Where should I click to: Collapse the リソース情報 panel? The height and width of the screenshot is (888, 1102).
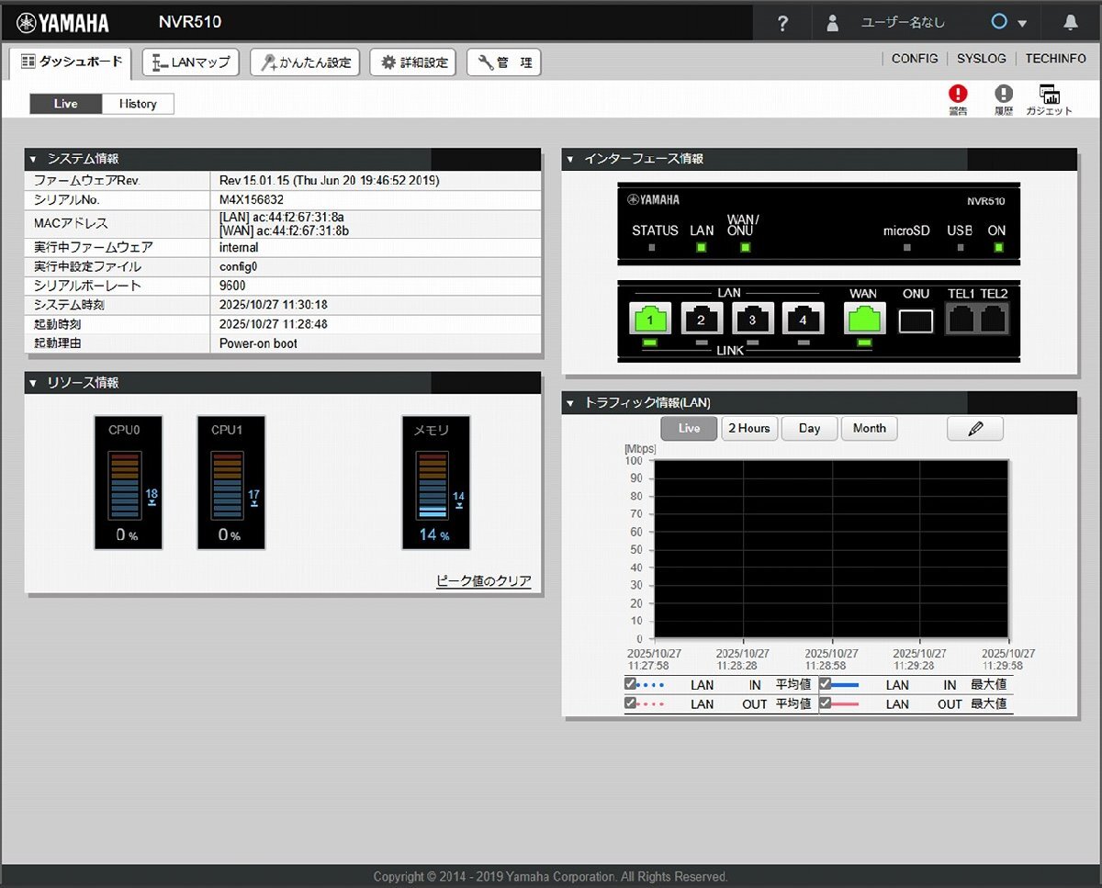pyautogui.click(x=33, y=383)
